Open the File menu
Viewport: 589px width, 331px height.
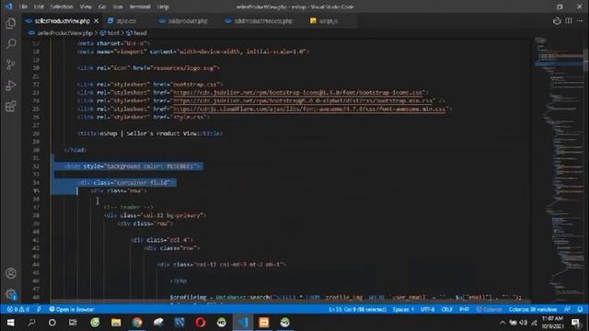[x=23, y=6]
